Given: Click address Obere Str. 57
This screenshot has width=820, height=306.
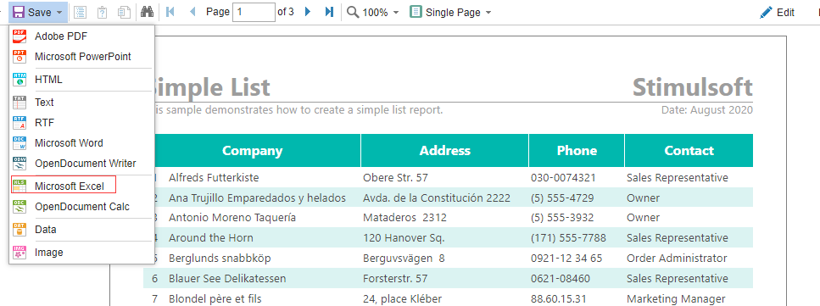Looking at the screenshot, I should pyautogui.click(x=395, y=178).
